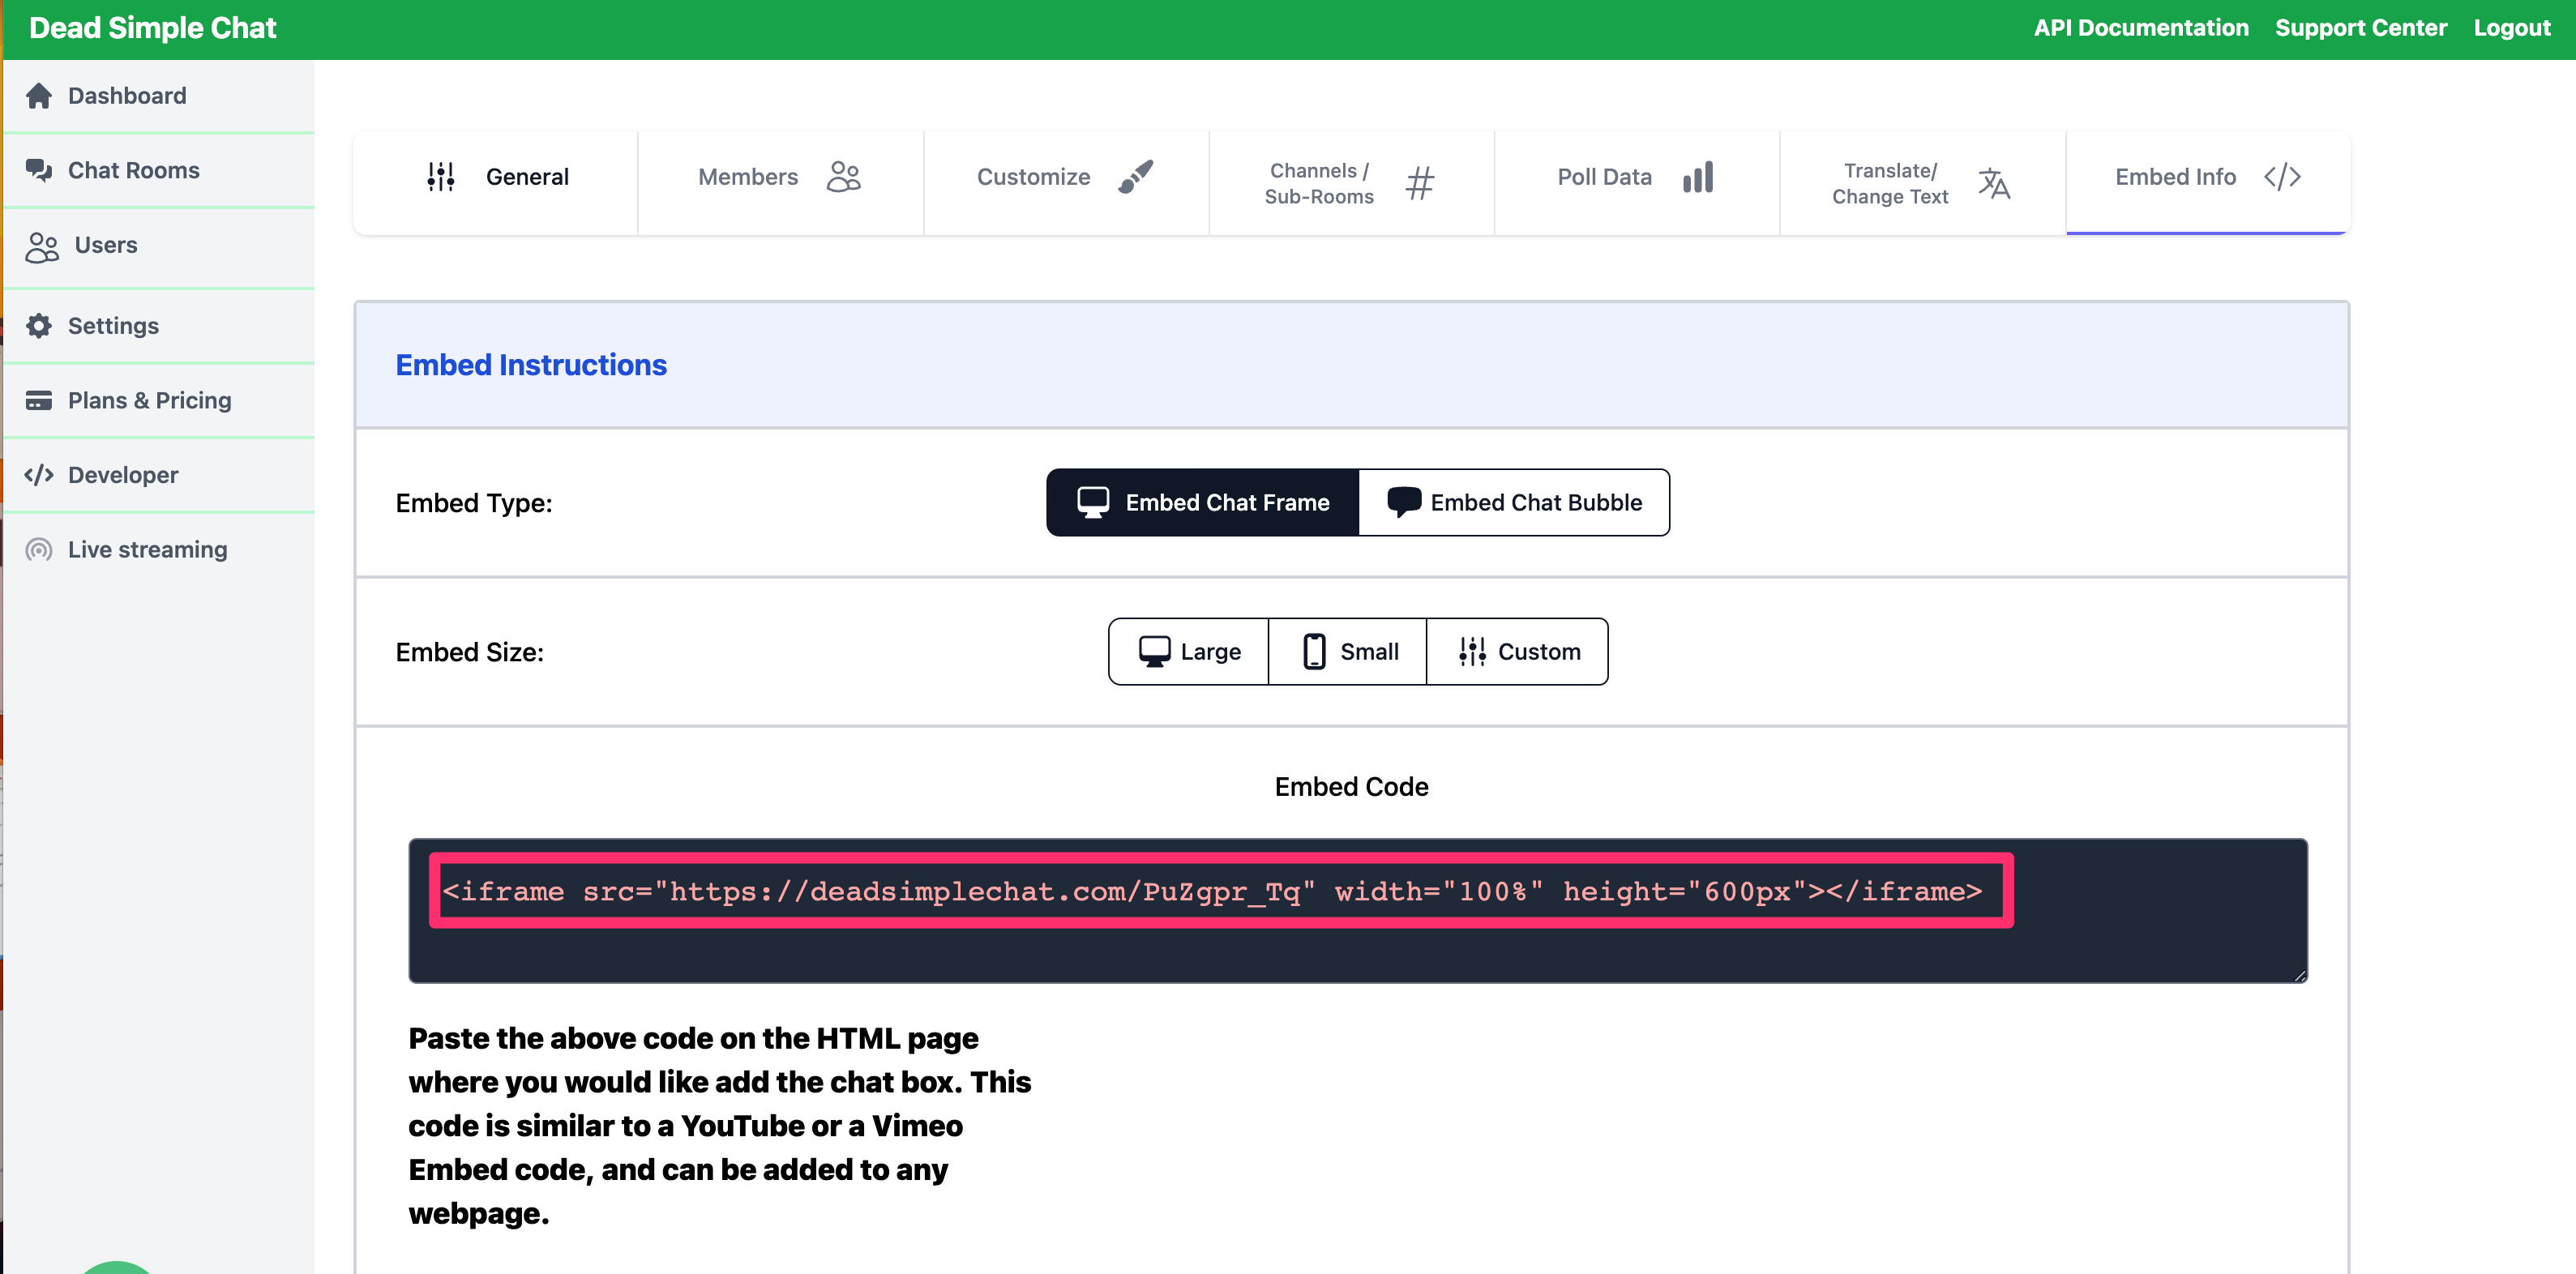2576x1274 pixels.
Task: Open Users in the sidebar
Action: point(159,246)
